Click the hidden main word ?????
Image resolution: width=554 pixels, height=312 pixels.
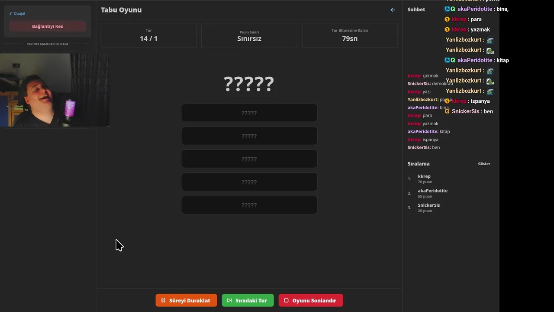click(249, 84)
